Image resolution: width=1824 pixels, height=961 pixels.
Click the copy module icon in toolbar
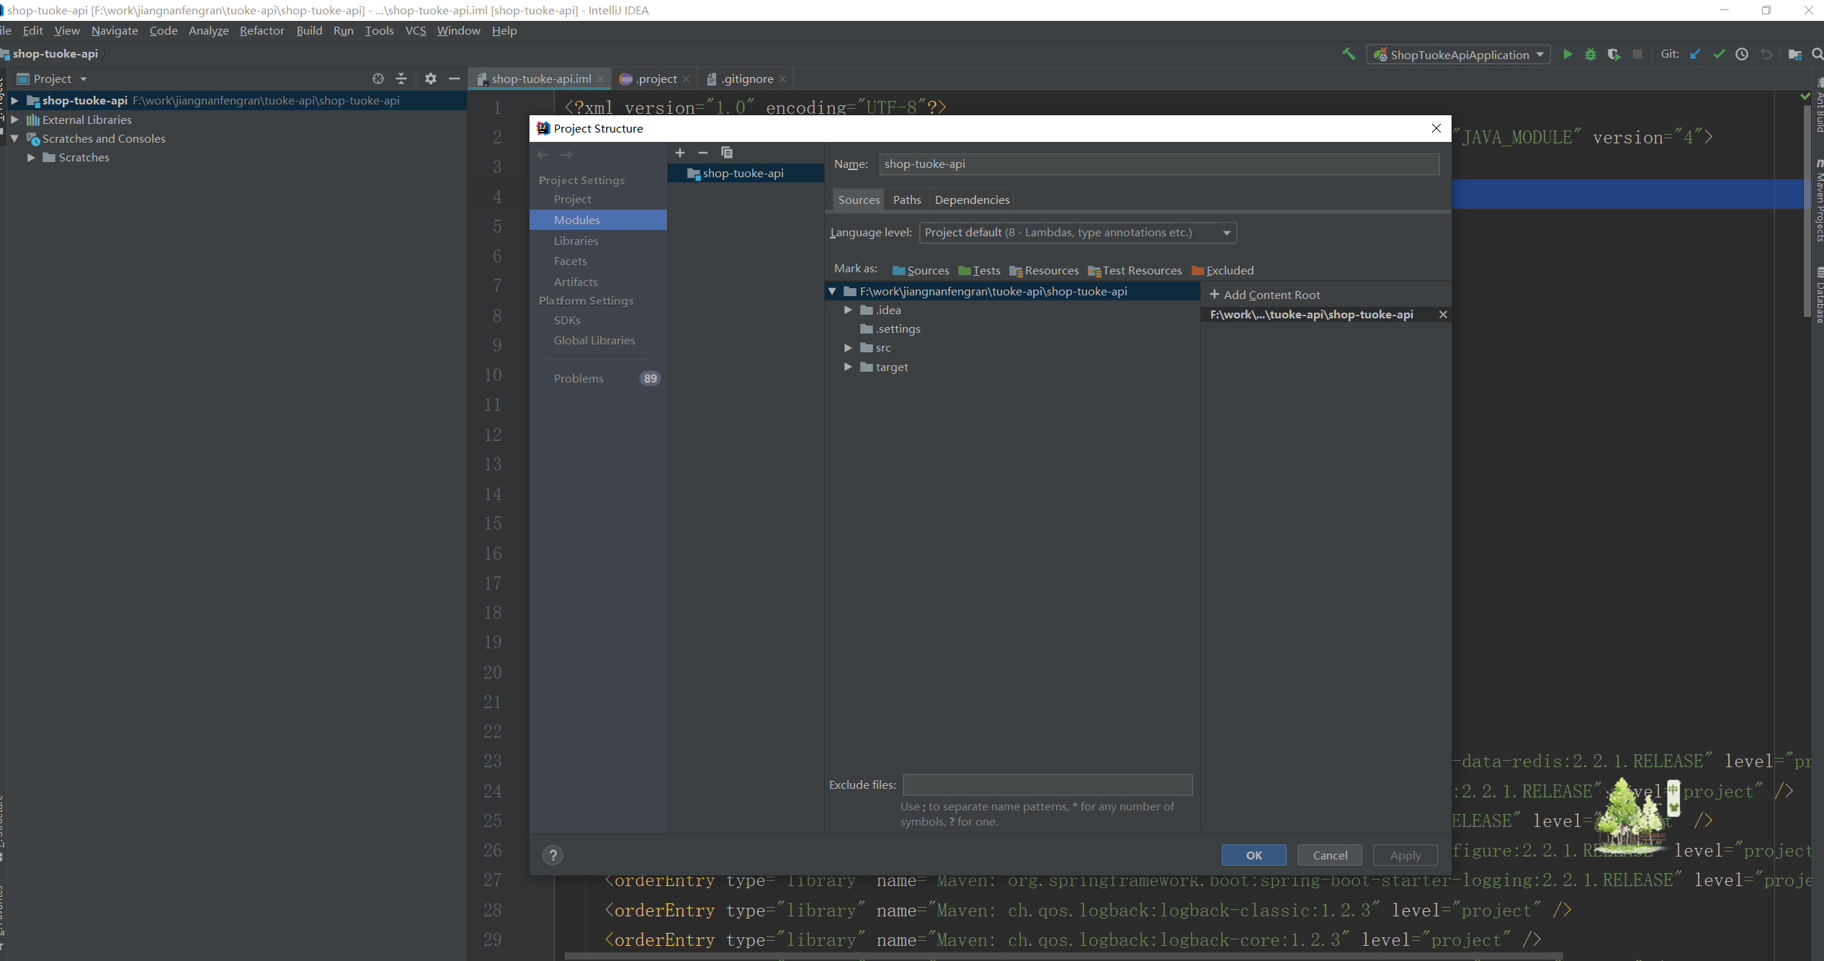(x=725, y=153)
